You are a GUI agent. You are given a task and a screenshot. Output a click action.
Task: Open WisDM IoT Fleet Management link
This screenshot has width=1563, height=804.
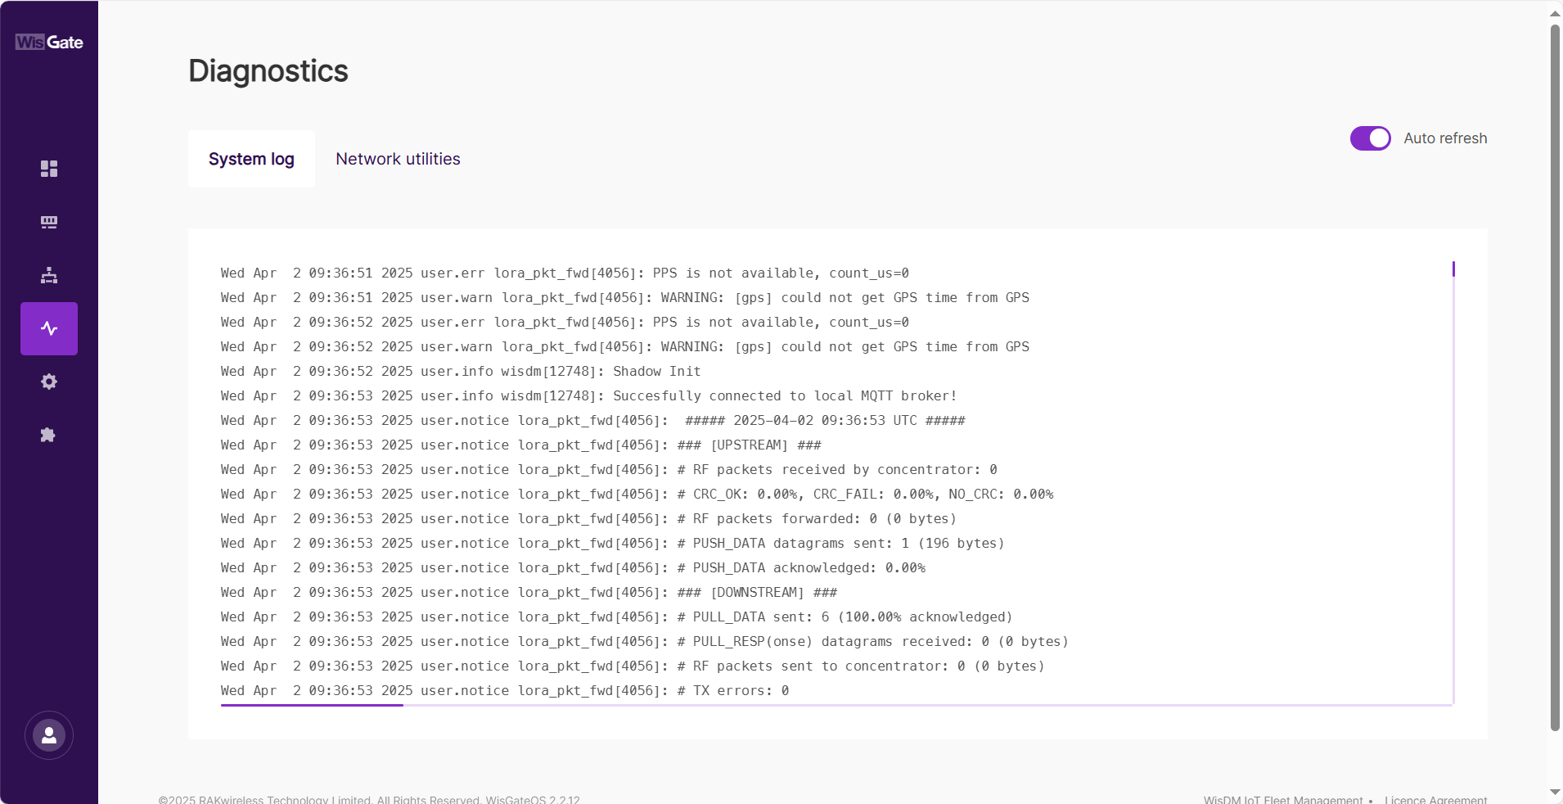1283,799
